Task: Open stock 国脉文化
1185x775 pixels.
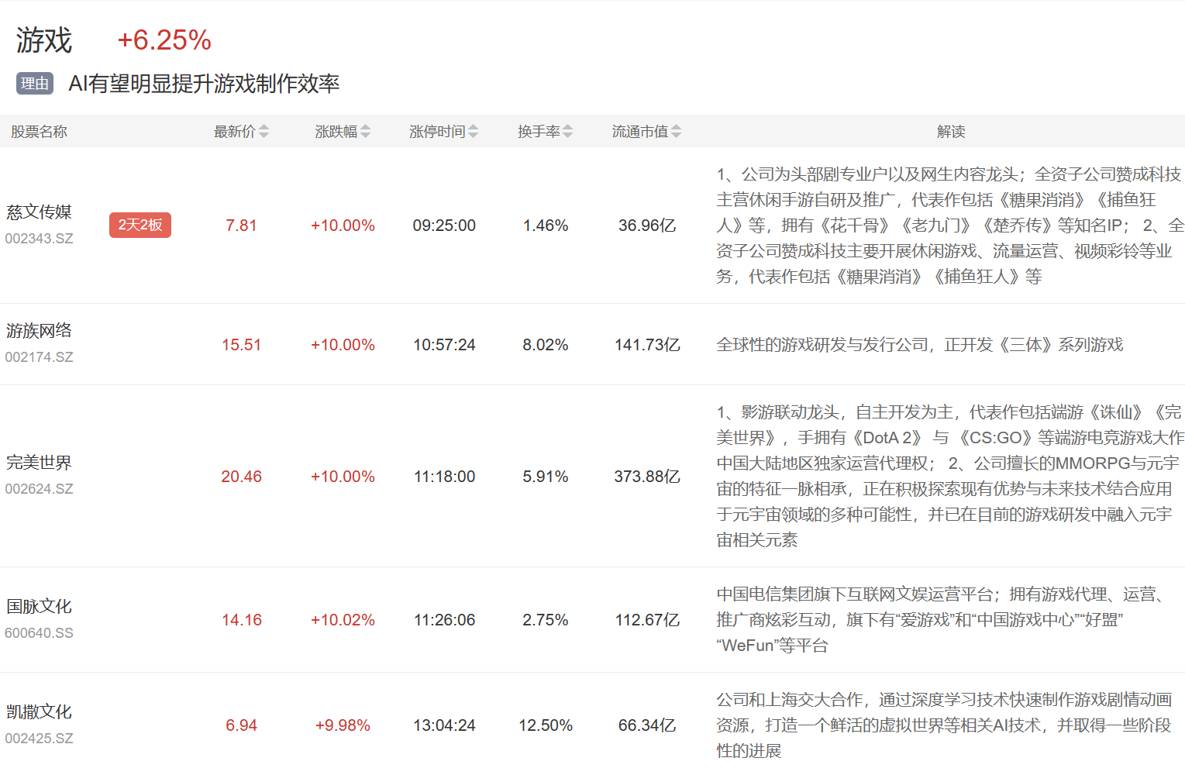Action: [x=39, y=607]
